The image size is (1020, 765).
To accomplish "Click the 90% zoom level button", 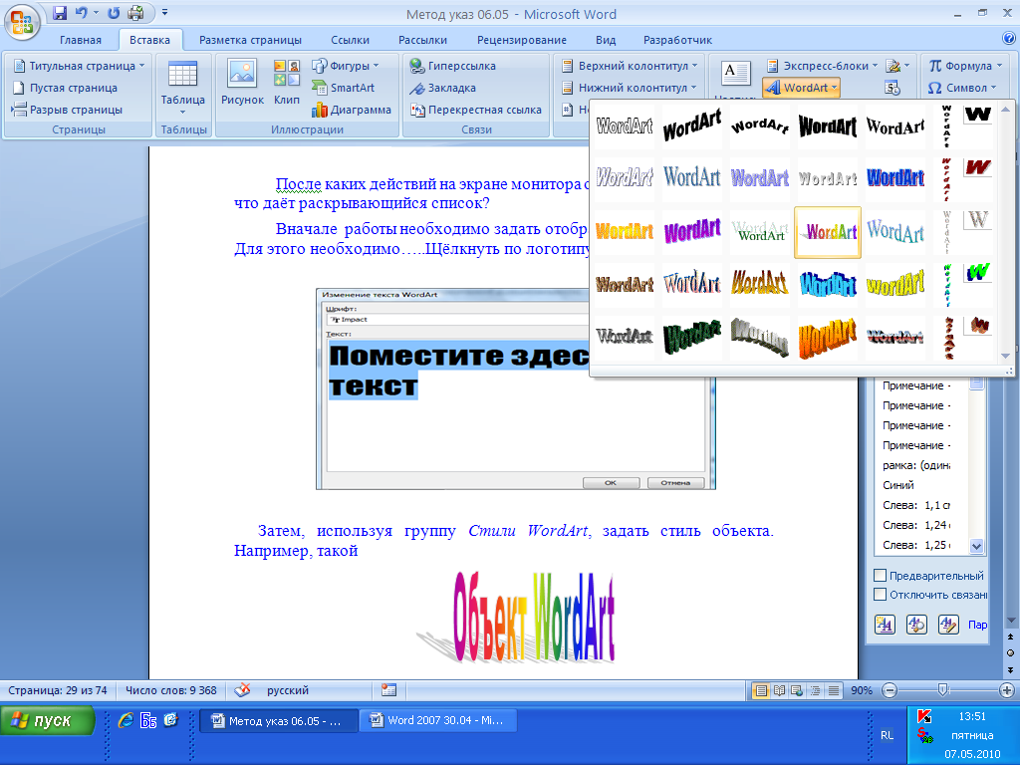I will pos(862,690).
